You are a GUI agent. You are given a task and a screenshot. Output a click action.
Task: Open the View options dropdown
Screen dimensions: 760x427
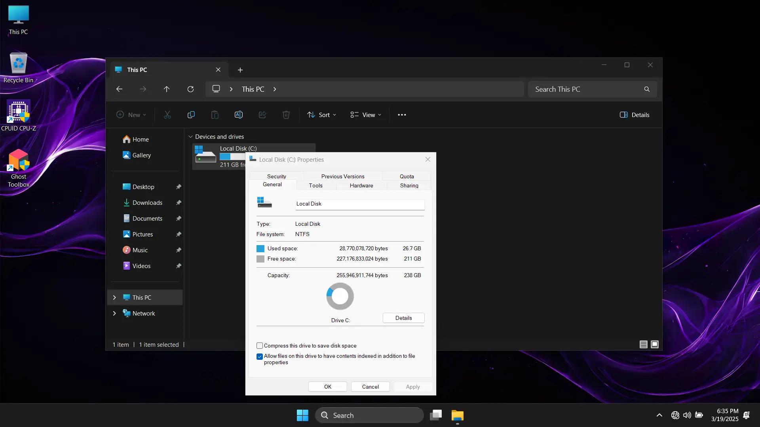pyautogui.click(x=365, y=115)
